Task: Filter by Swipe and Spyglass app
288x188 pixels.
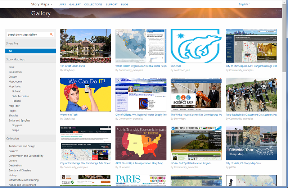Action: pos(19,120)
